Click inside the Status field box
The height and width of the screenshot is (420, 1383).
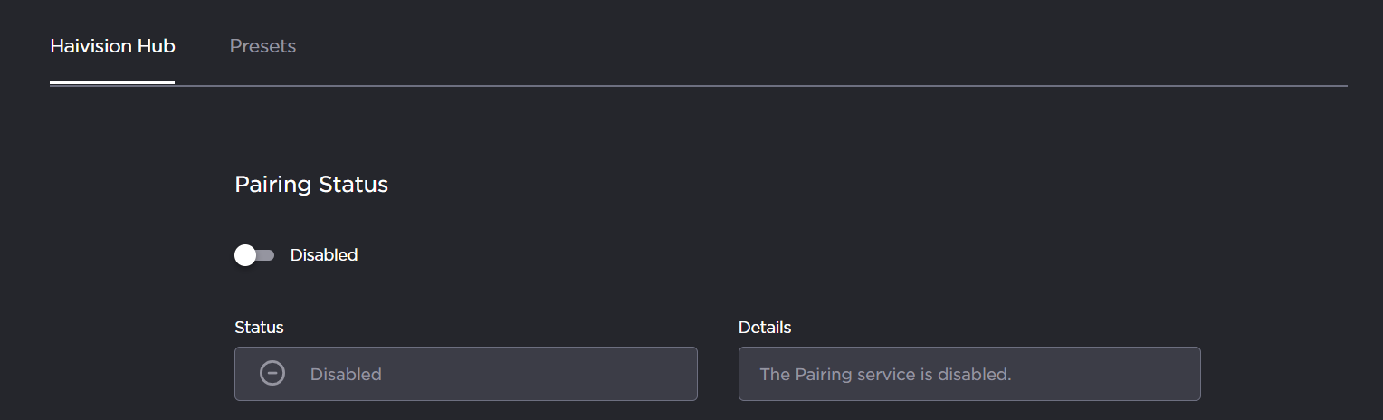(x=507, y=373)
